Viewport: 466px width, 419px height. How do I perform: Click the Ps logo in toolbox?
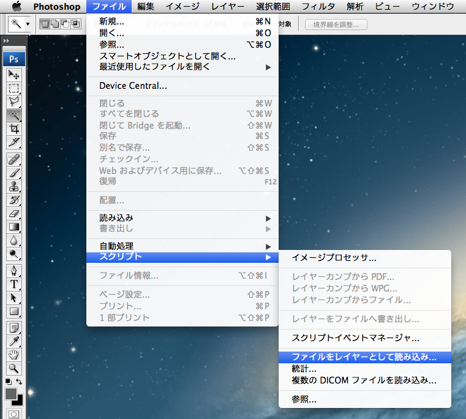pyautogui.click(x=14, y=59)
